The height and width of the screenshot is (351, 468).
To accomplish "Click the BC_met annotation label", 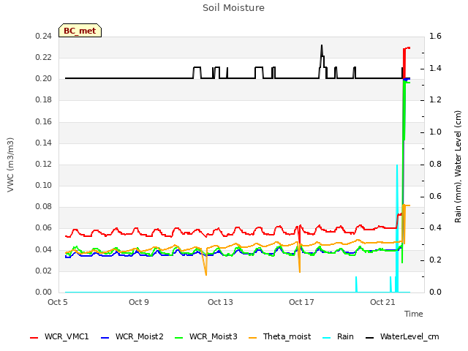I will [80, 31].
